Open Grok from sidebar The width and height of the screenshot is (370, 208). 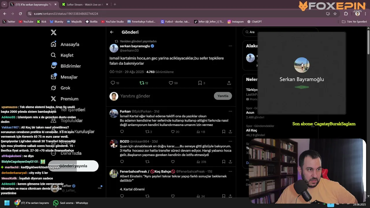61,88
